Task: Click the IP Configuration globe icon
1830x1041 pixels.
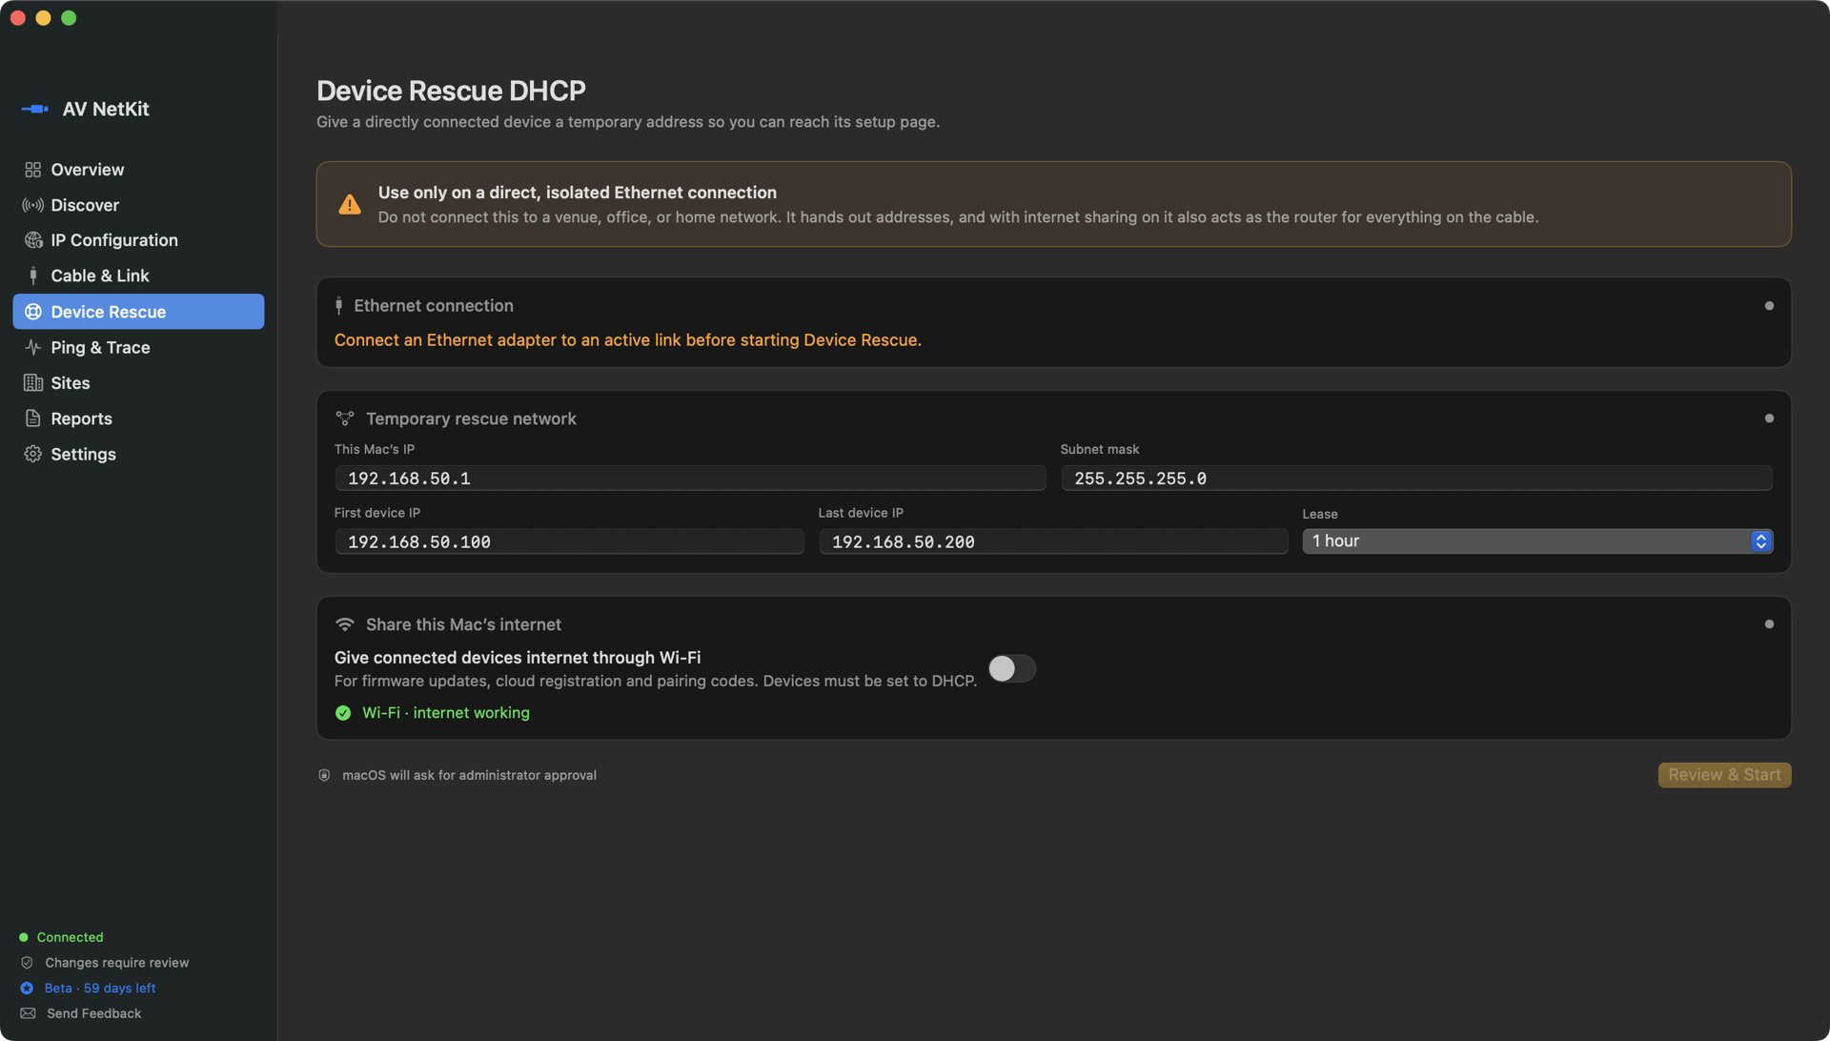Action: click(32, 240)
